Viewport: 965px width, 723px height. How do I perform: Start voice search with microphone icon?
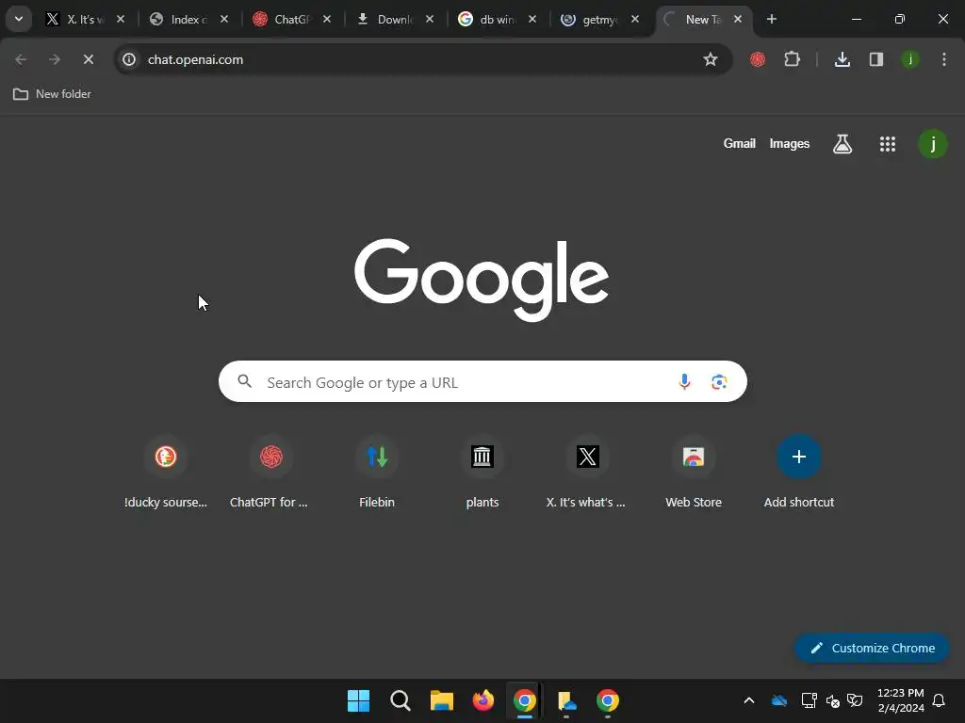pyautogui.click(x=684, y=382)
